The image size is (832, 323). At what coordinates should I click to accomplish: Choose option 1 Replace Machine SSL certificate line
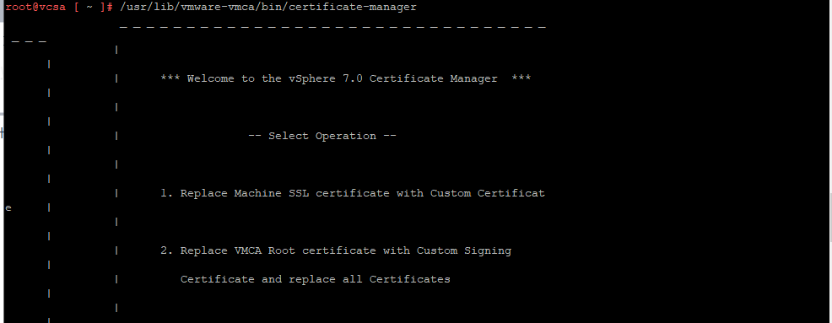pyautogui.click(x=353, y=193)
